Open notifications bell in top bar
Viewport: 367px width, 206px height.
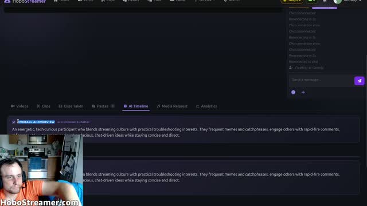(325, 1)
